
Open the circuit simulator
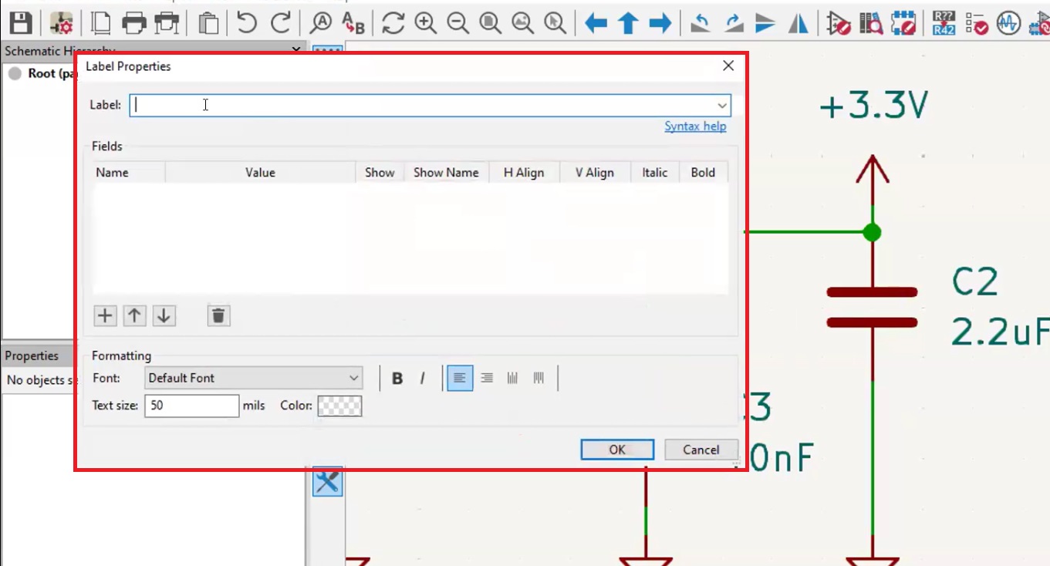1009,22
